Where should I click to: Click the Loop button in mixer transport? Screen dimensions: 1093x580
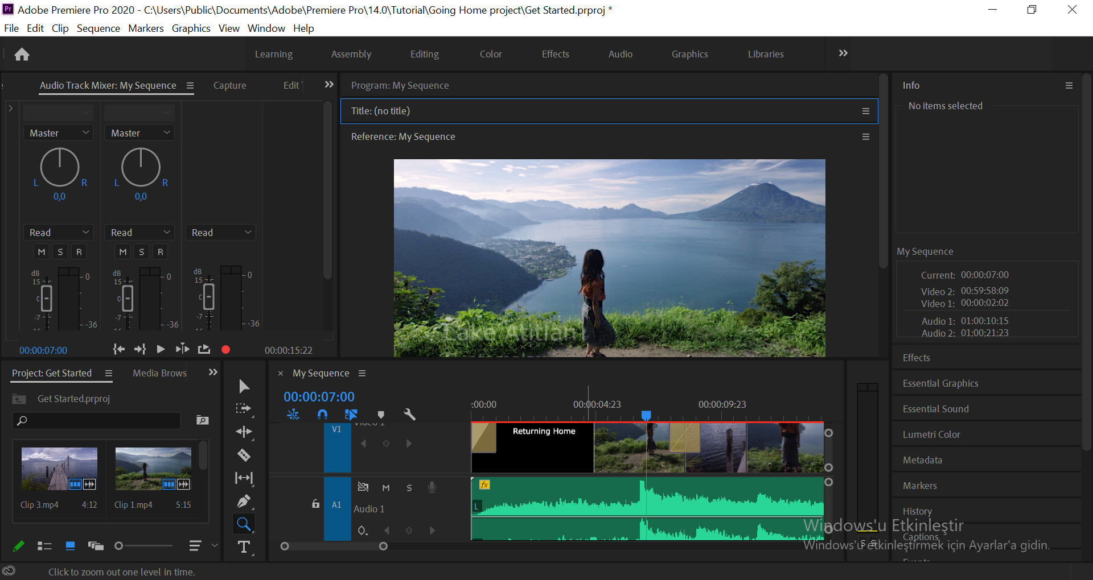(204, 349)
